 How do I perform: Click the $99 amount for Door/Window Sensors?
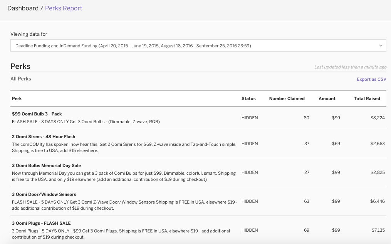(x=336, y=201)
